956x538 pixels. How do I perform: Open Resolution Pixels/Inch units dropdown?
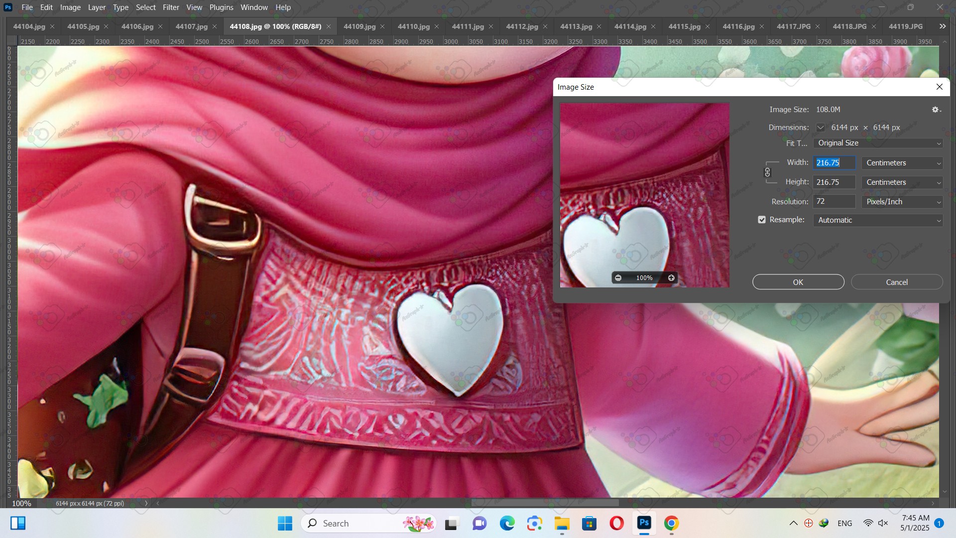pos(902,202)
